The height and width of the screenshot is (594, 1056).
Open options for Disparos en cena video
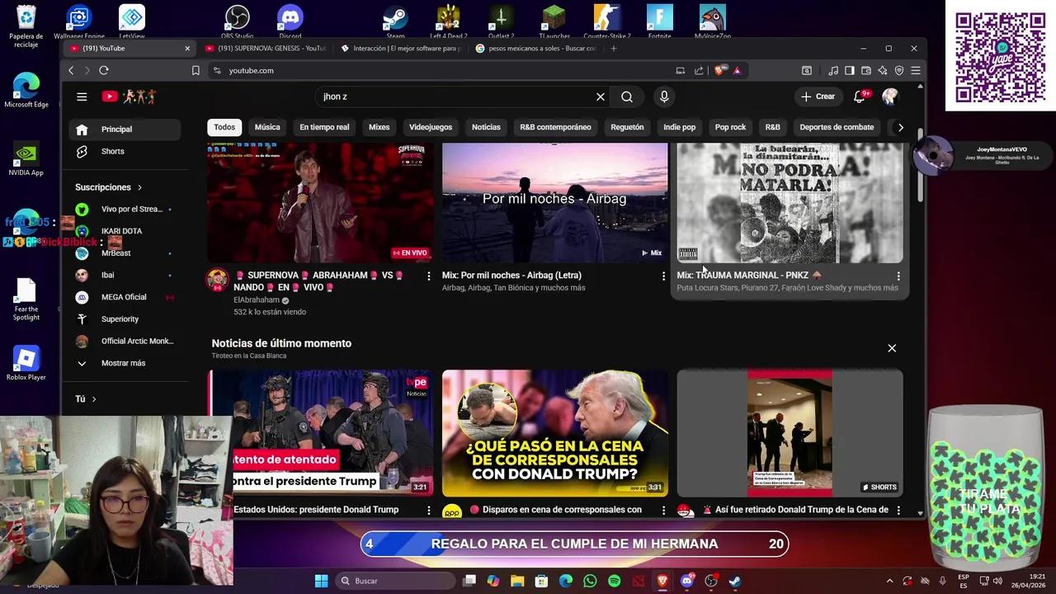[x=663, y=511]
